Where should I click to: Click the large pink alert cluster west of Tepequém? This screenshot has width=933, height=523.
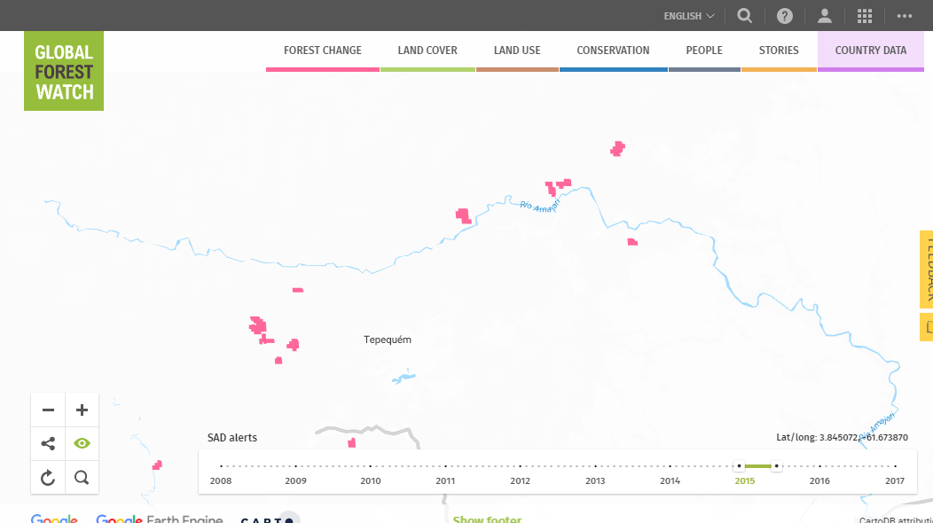pos(258,325)
